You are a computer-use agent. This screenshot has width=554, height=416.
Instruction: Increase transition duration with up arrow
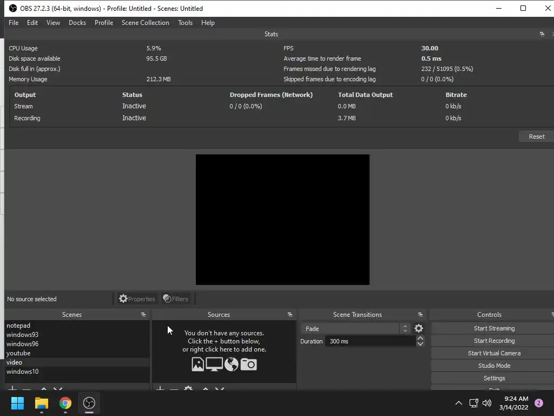420,339
